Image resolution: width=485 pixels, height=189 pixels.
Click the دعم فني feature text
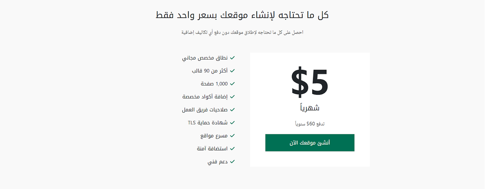[218, 162]
